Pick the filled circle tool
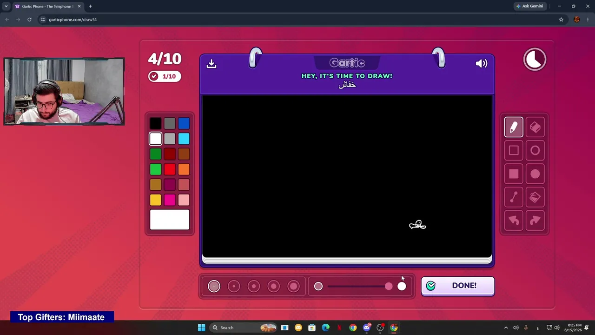 click(535, 174)
